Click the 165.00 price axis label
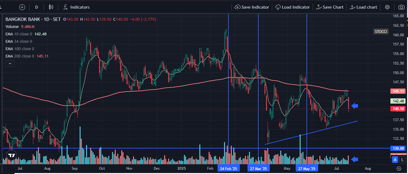The width and height of the screenshot is (408, 174). 399,16
